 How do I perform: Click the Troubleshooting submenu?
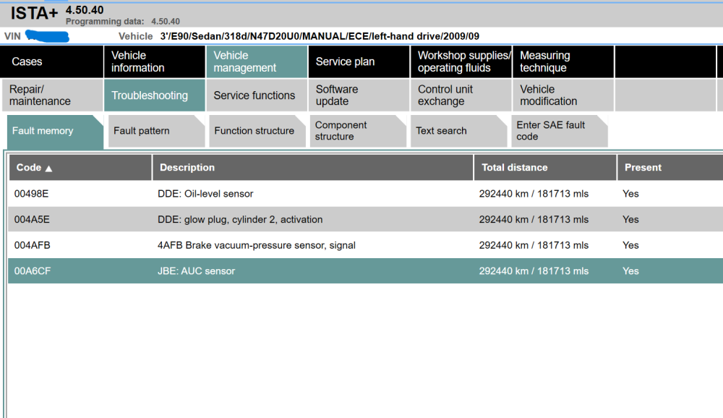tap(150, 95)
